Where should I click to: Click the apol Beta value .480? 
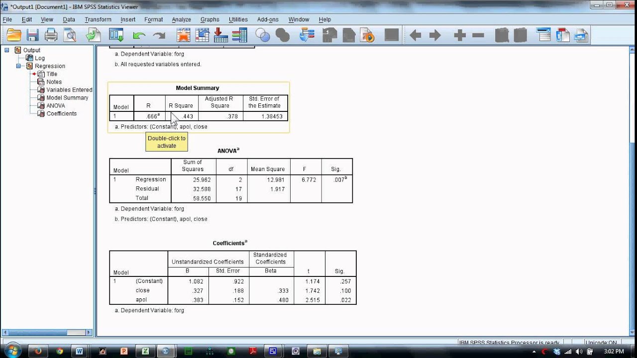(284, 300)
